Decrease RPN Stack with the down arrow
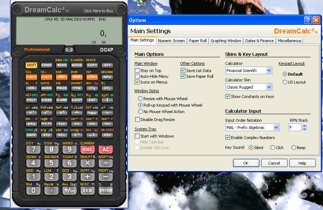323x210 pixels. pos(305,129)
